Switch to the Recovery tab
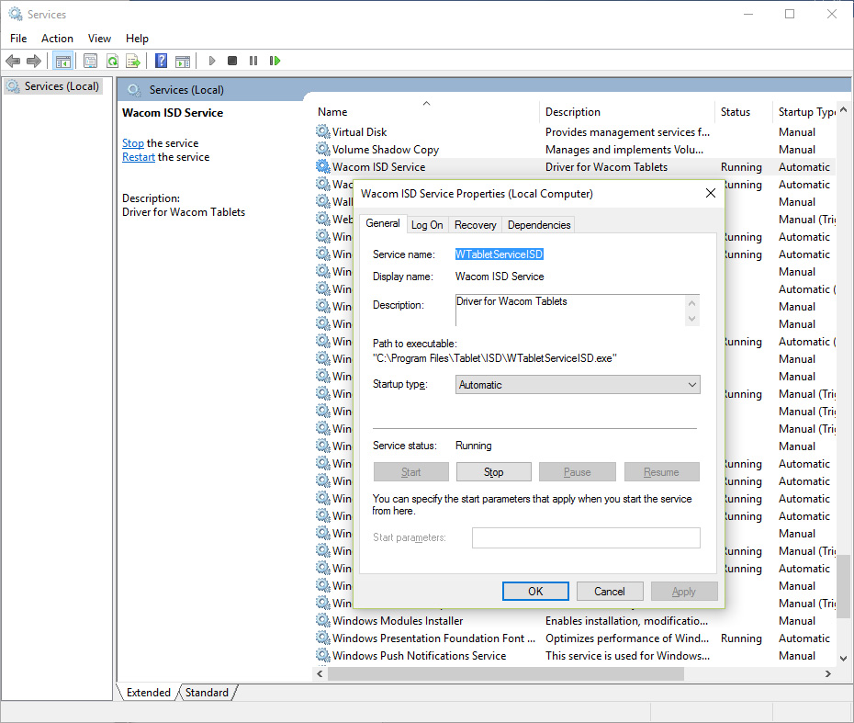 click(476, 225)
